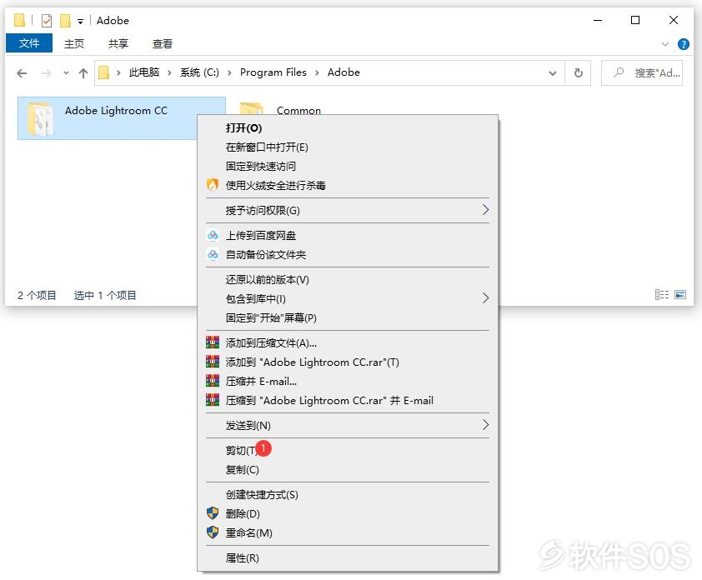Open Customize Quick Access Toolbar dropdown
702x580 pixels.
[x=81, y=21]
